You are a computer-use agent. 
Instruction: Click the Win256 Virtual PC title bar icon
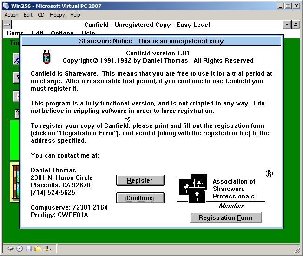click(x=6, y=6)
